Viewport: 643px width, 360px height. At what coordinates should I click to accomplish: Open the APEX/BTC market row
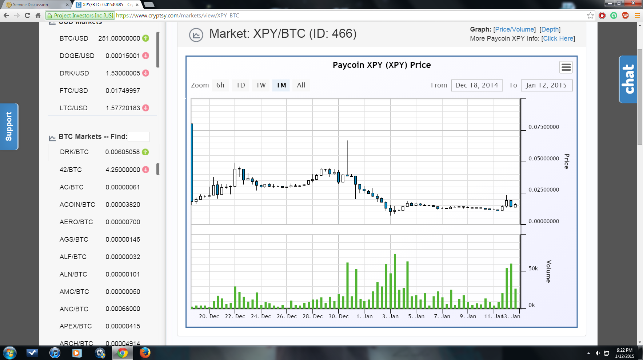[x=104, y=326]
